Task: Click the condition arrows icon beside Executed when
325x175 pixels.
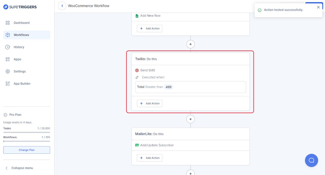Action: (x=137, y=77)
